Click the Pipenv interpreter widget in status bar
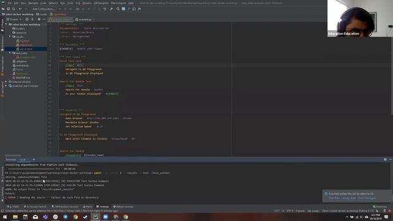The height and width of the screenshot is (221, 393). [348, 211]
